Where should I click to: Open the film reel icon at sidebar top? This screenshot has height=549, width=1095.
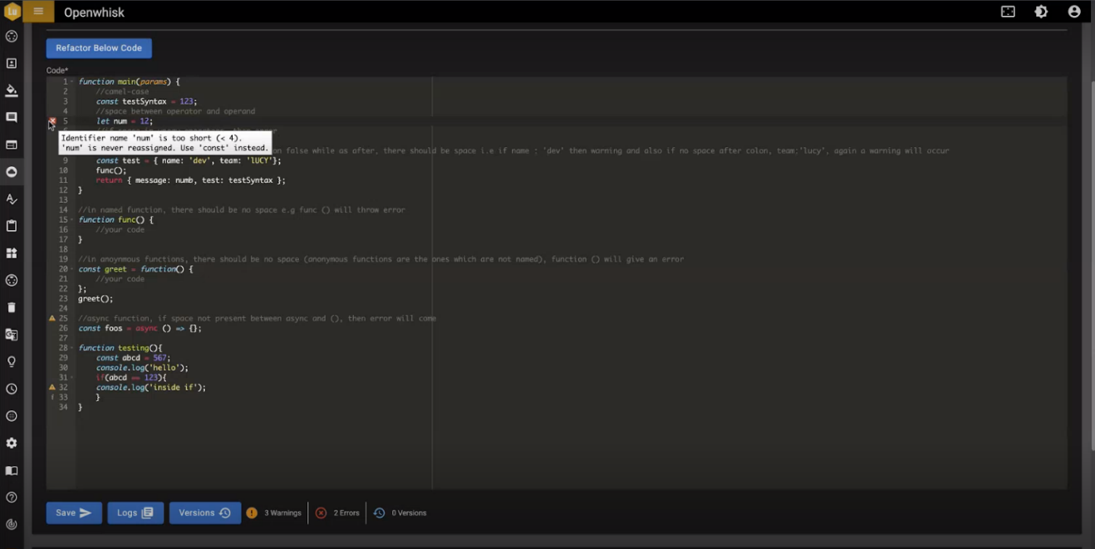tap(12, 37)
